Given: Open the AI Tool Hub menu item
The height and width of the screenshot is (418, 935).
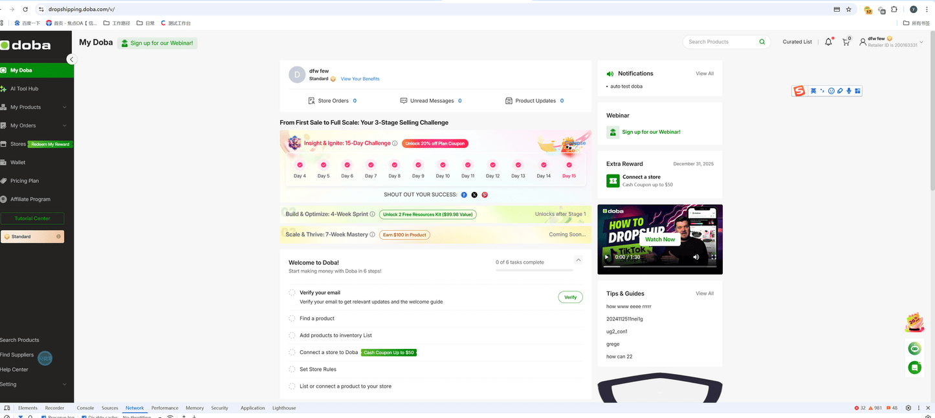Looking at the screenshot, I should coord(24,89).
